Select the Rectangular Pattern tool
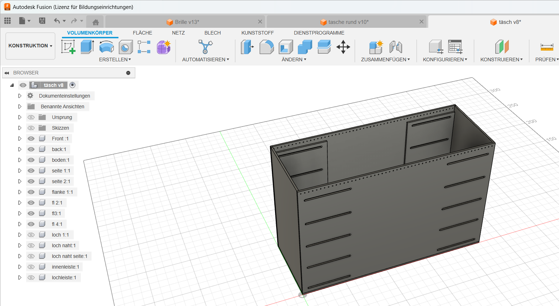Viewport: 559px width, 306px height. click(144, 47)
